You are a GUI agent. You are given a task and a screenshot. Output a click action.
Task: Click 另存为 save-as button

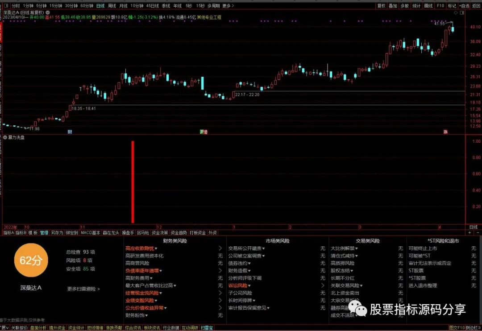pos(57,233)
